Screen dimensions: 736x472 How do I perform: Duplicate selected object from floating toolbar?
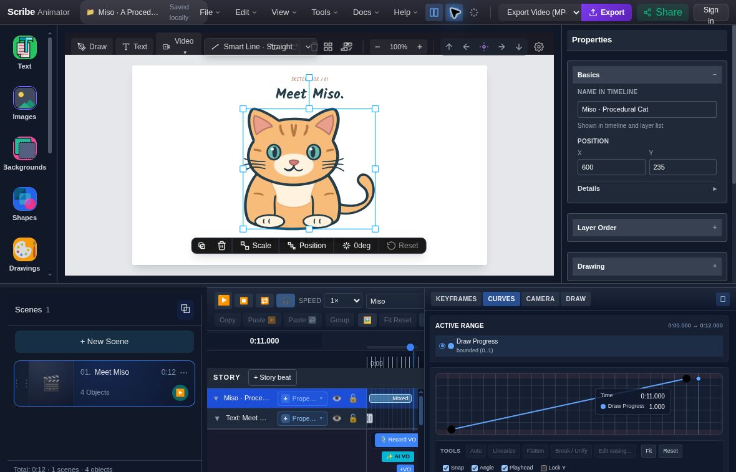click(x=202, y=246)
